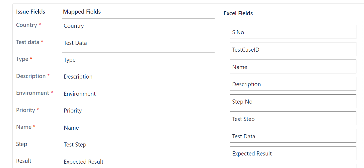Select the Test Data Excel field
This screenshot has height=168, width=364.
coord(293,136)
